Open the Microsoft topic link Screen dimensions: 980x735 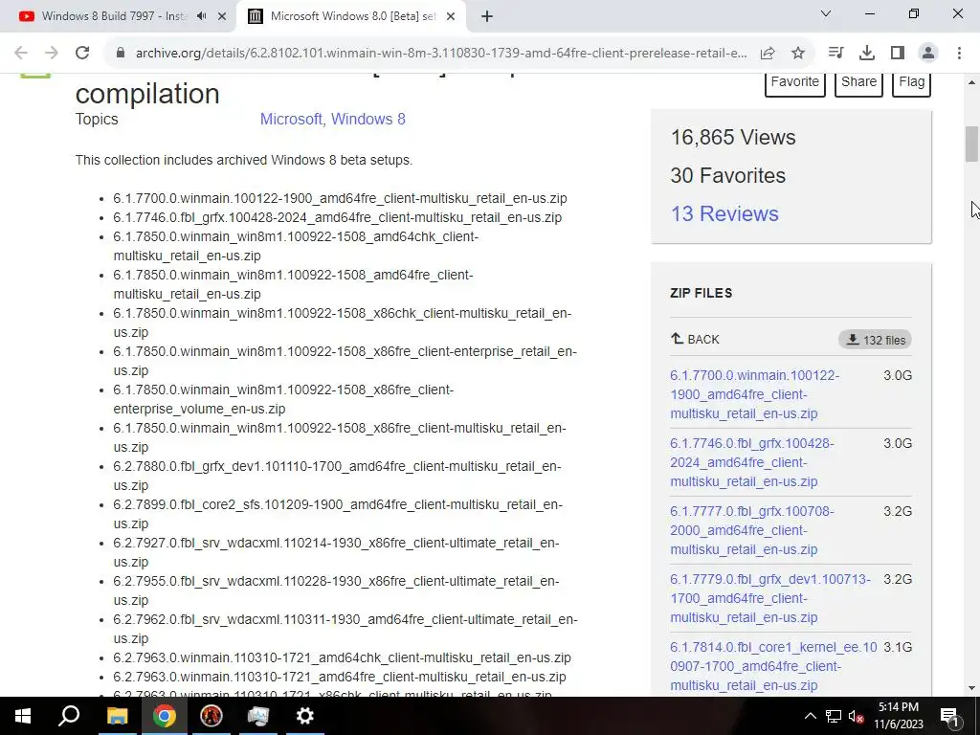click(x=291, y=119)
